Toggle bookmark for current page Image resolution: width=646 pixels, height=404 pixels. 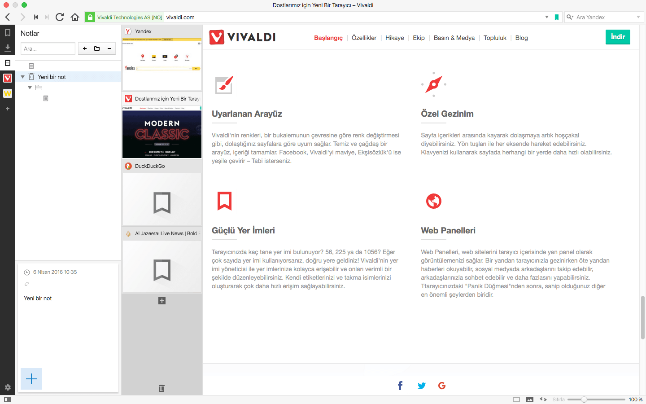[x=557, y=17]
